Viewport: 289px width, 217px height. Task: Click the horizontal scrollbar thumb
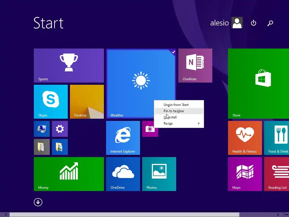[124, 215]
